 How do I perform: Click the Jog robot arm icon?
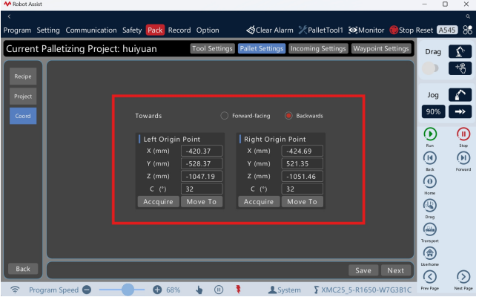[x=460, y=95]
